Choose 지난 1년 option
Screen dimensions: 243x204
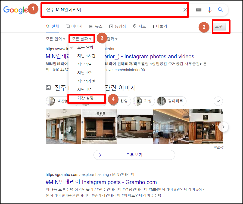tap(87, 89)
